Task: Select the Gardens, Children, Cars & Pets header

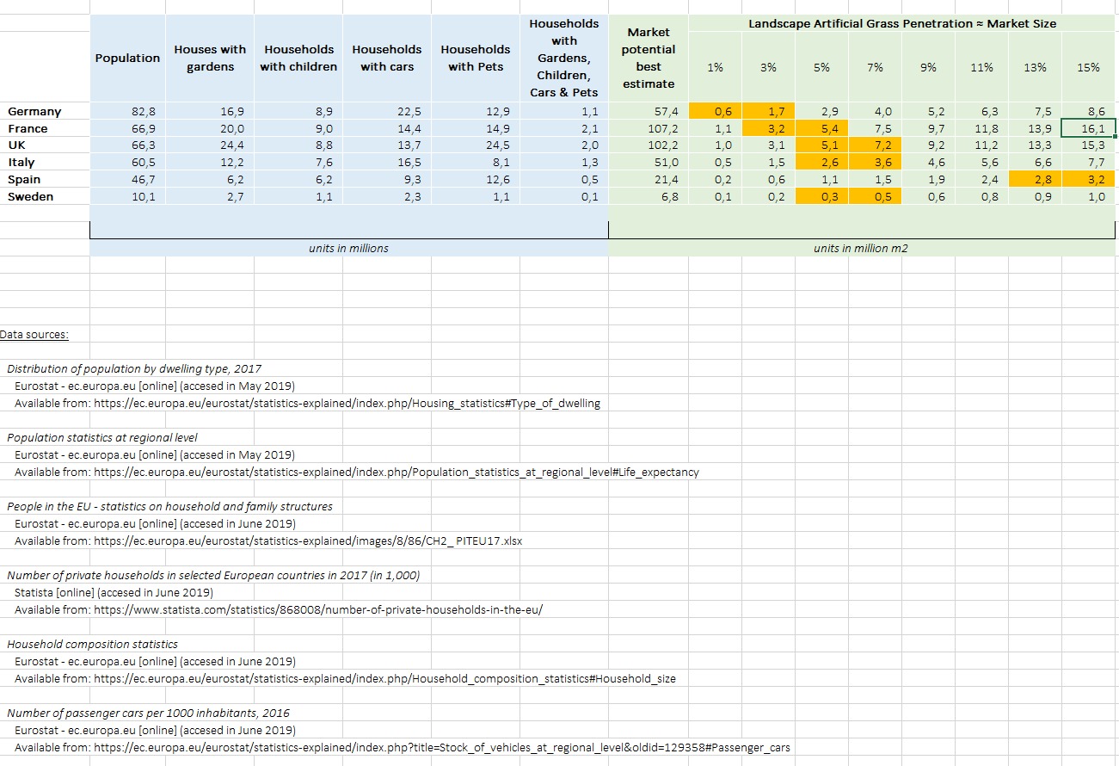Action: coord(564,58)
